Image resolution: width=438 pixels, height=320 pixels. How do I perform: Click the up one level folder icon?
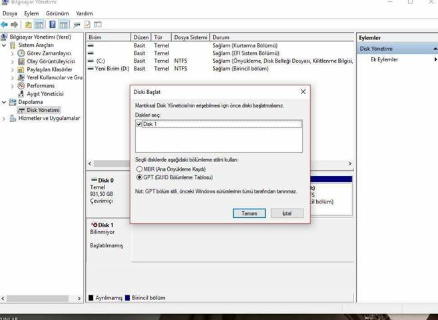[29, 25]
